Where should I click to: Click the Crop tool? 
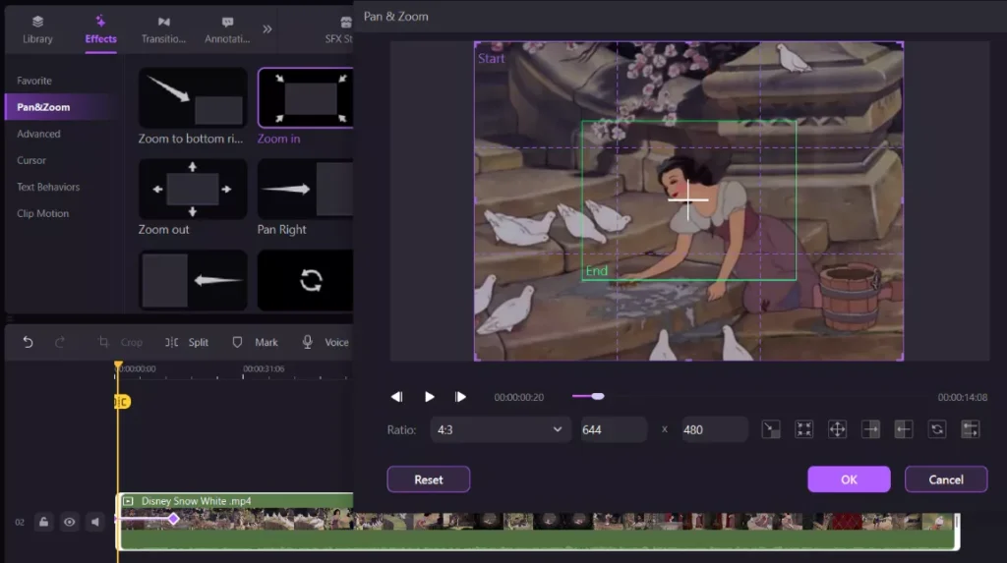pyautogui.click(x=120, y=342)
